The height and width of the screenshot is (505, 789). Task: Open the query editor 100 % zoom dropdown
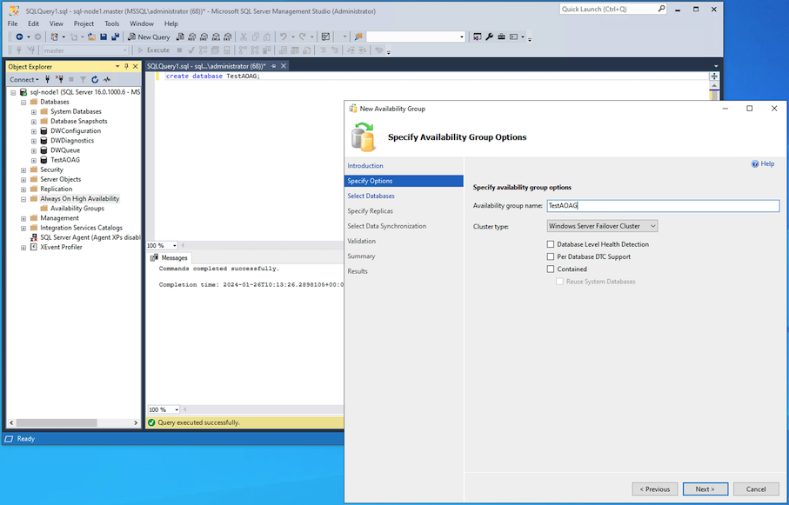click(x=175, y=245)
